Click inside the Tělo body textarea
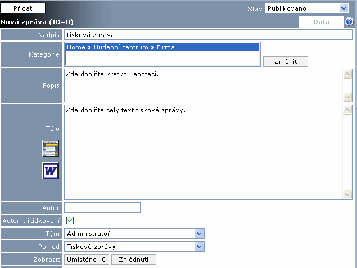Viewport: 357px width, 268px height. [202, 152]
